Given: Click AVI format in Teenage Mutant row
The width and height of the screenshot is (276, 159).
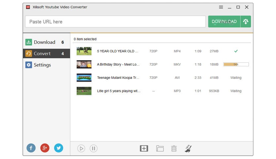Looking at the screenshot, I should click(x=177, y=78).
